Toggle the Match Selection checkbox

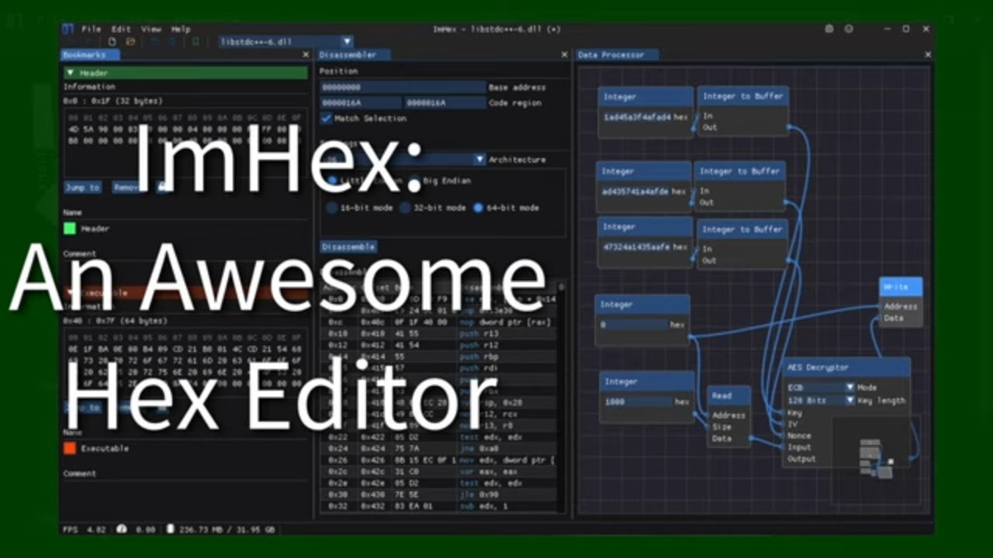coord(327,119)
